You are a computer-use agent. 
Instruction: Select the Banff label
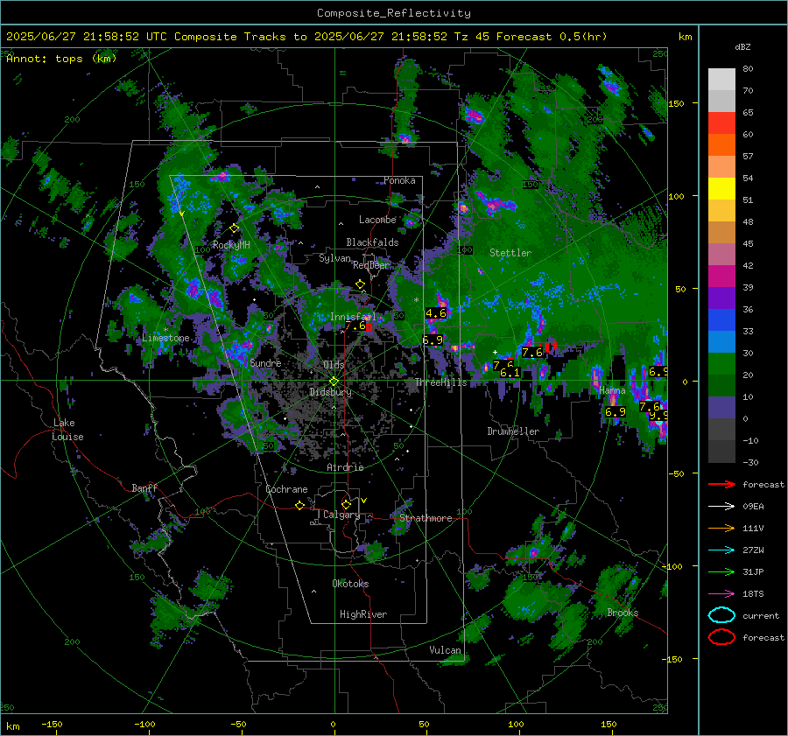(x=144, y=487)
